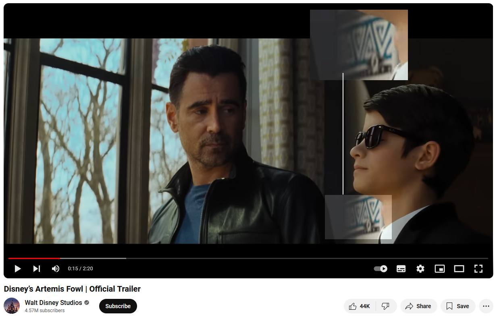Toggle the autoplay switch
The image size is (495, 317).
(x=381, y=269)
